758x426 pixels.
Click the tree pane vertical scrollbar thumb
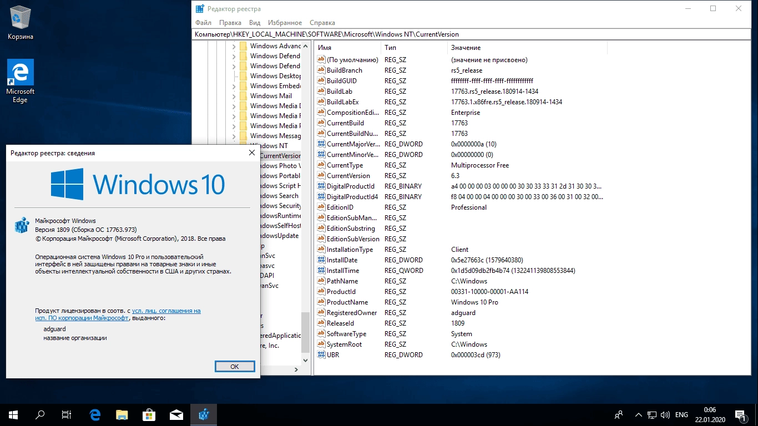[x=305, y=332]
